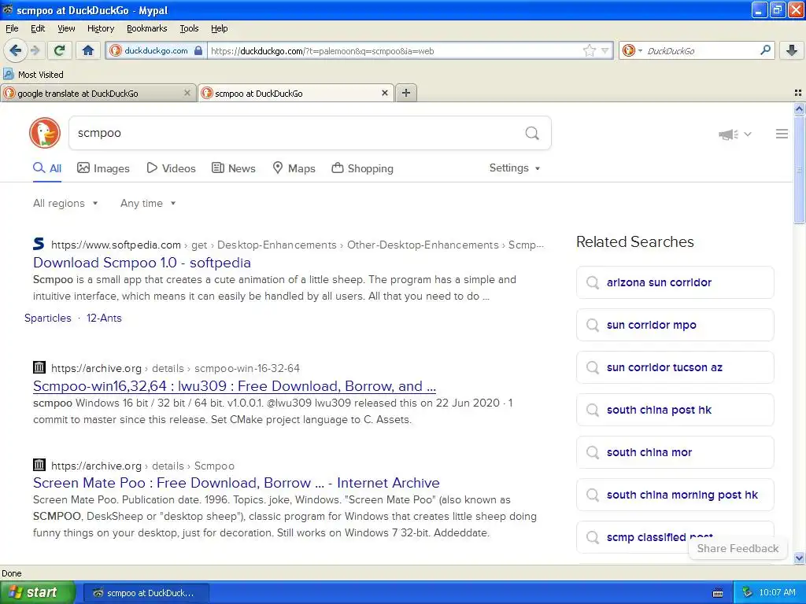The height and width of the screenshot is (604, 806).
Task: Follow the Sparticles sitelink
Action: click(48, 318)
